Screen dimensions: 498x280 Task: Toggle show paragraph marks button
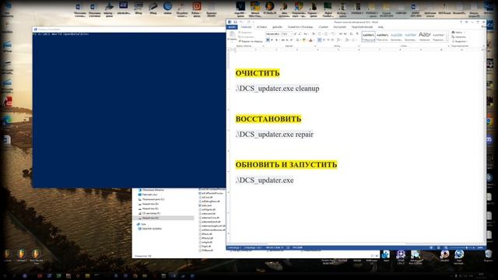click(x=357, y=34)
